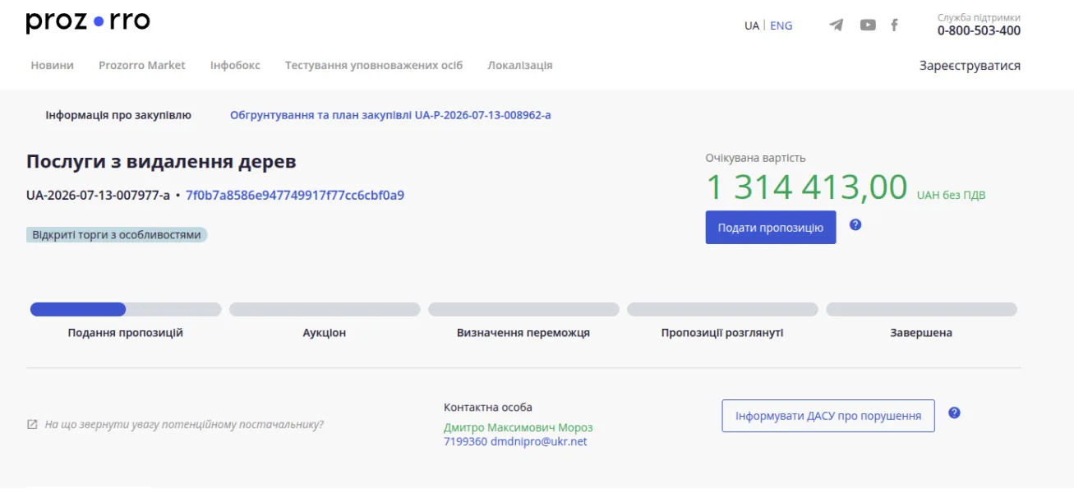Screen dimensions: 1074x489
Task: Open the Новини menu item
Action: (x=53, y=65)
